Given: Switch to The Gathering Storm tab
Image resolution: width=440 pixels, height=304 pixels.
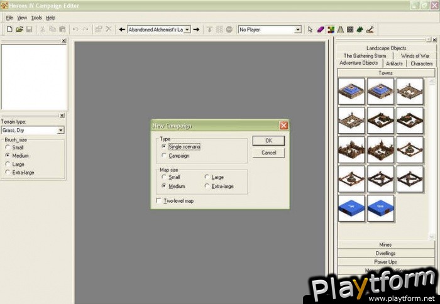Looking at the screenshot, I should pos(365,55).
